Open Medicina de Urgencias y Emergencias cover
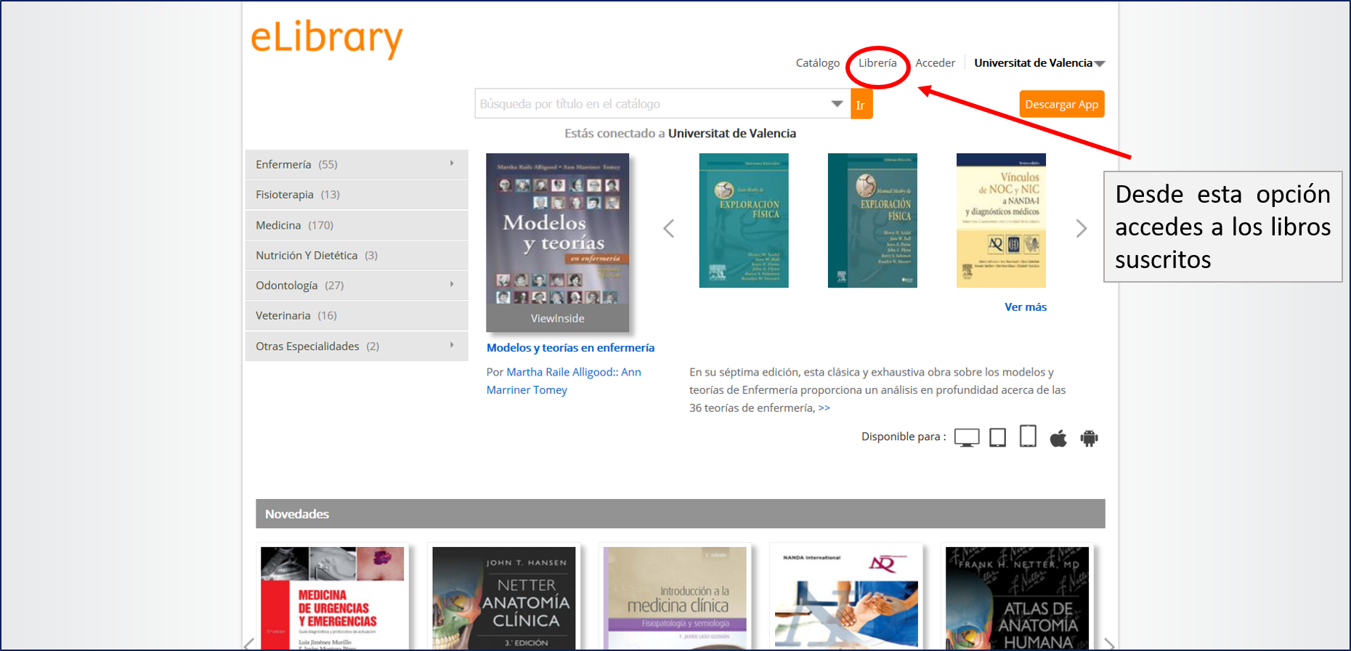 333,598
